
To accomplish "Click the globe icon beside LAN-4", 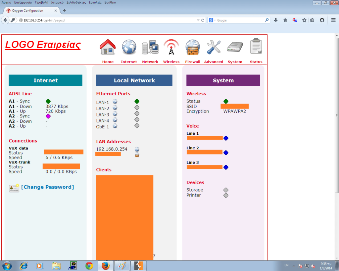I will pos(115,119).
